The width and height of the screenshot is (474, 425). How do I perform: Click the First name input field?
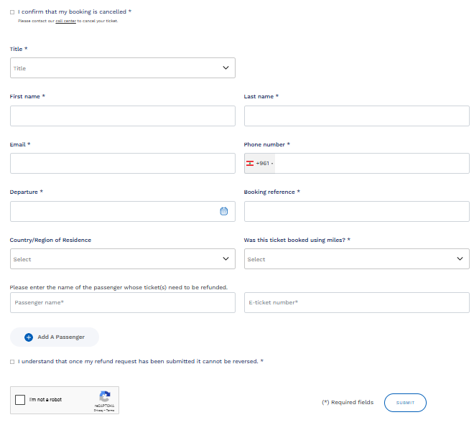point(122,116)
